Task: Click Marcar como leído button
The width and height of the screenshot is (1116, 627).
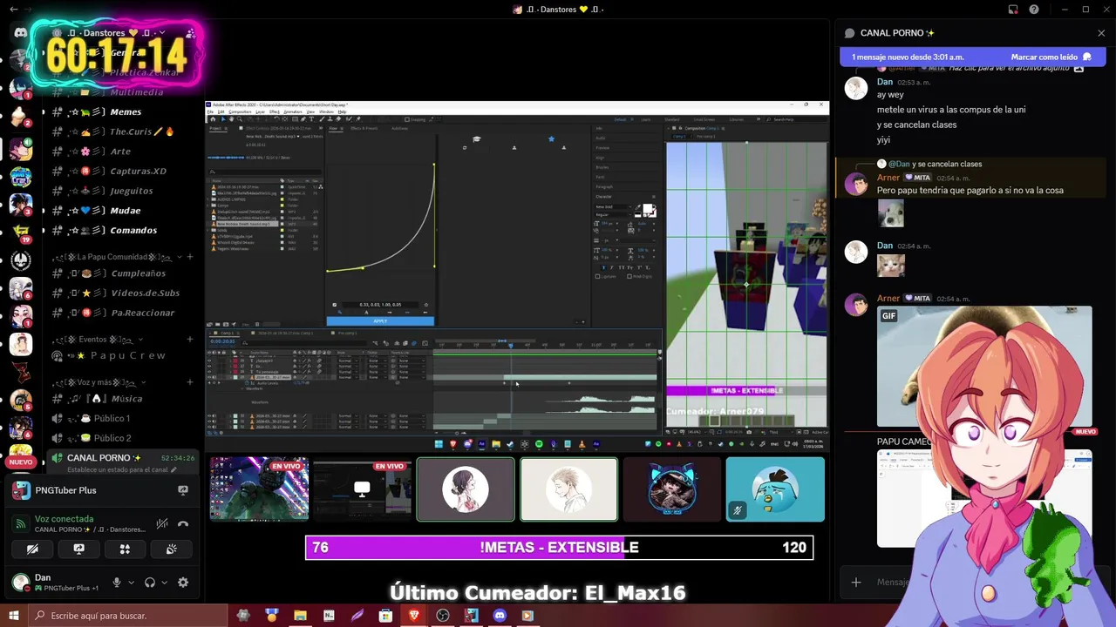Action: click(x=1051, y=57)
